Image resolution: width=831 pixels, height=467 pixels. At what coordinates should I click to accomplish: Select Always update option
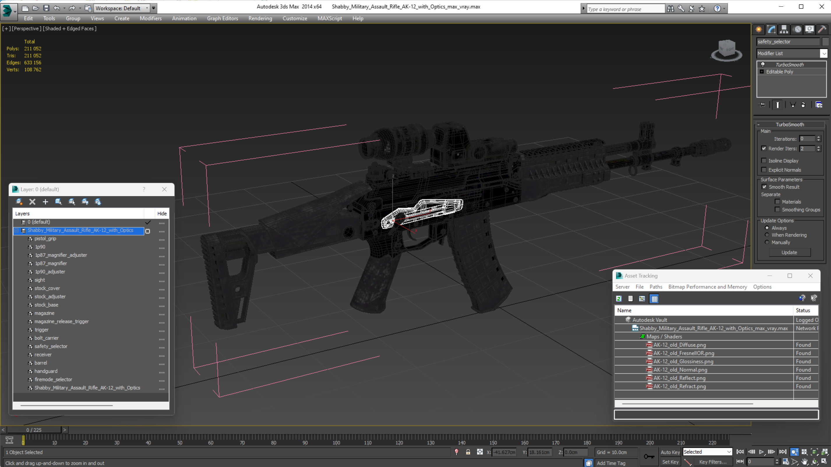(x=767, y=228)
